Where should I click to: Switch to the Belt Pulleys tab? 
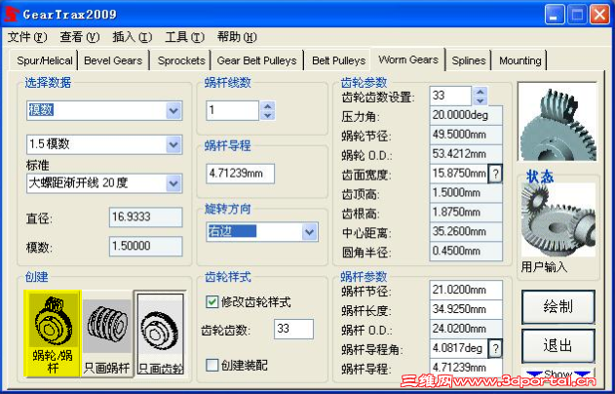(338, 60)
